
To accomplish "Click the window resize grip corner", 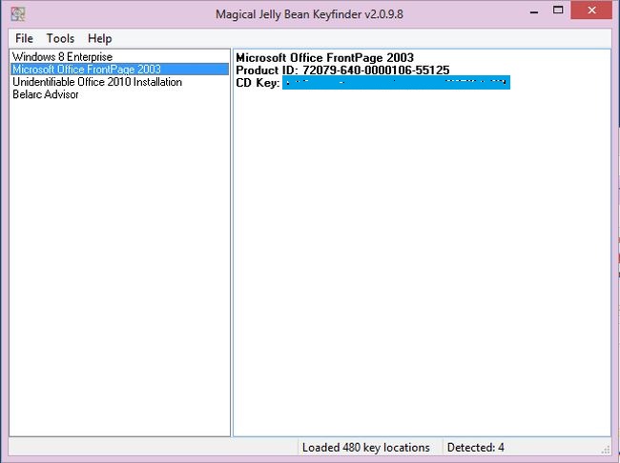I will [606, 450].
